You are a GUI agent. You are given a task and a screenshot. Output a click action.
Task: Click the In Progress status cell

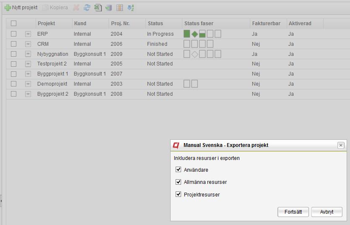160,34
